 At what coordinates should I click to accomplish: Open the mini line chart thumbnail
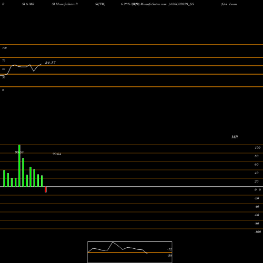[x=130, y=252]
